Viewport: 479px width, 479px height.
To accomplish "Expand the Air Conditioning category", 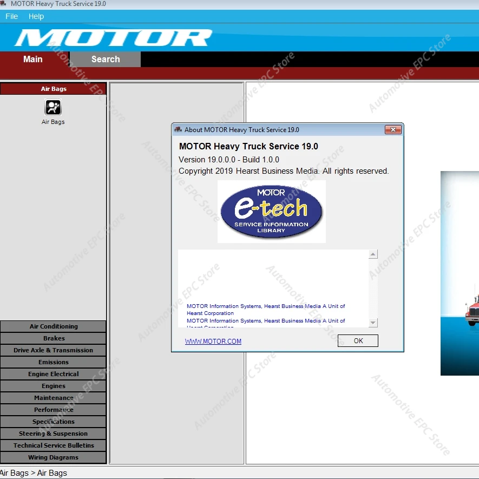I will (54, 326).
